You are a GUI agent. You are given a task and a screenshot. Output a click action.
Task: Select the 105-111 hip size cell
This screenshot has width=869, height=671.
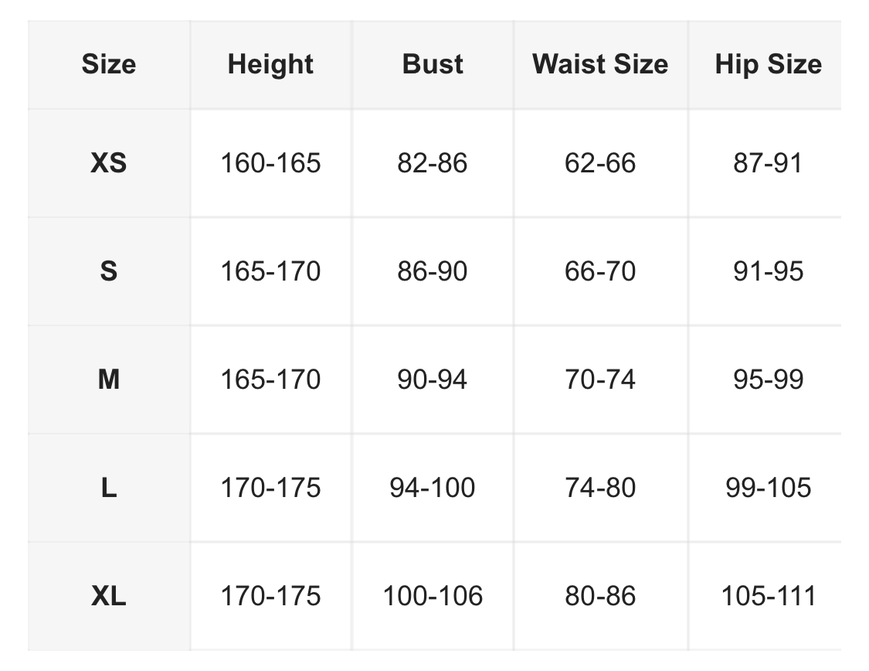coord(768,596)
